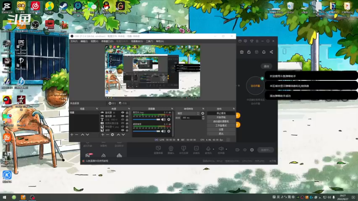Lock the text (GDI+) source

[x=127, y=120]
